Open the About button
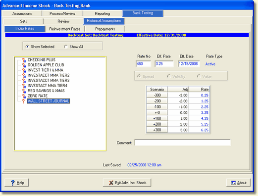The height and width of the screenshot is (196, 258). [238, 183]
